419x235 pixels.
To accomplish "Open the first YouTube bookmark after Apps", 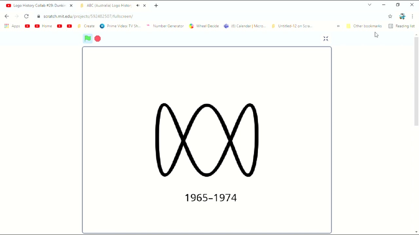I will tap(27, 26).
